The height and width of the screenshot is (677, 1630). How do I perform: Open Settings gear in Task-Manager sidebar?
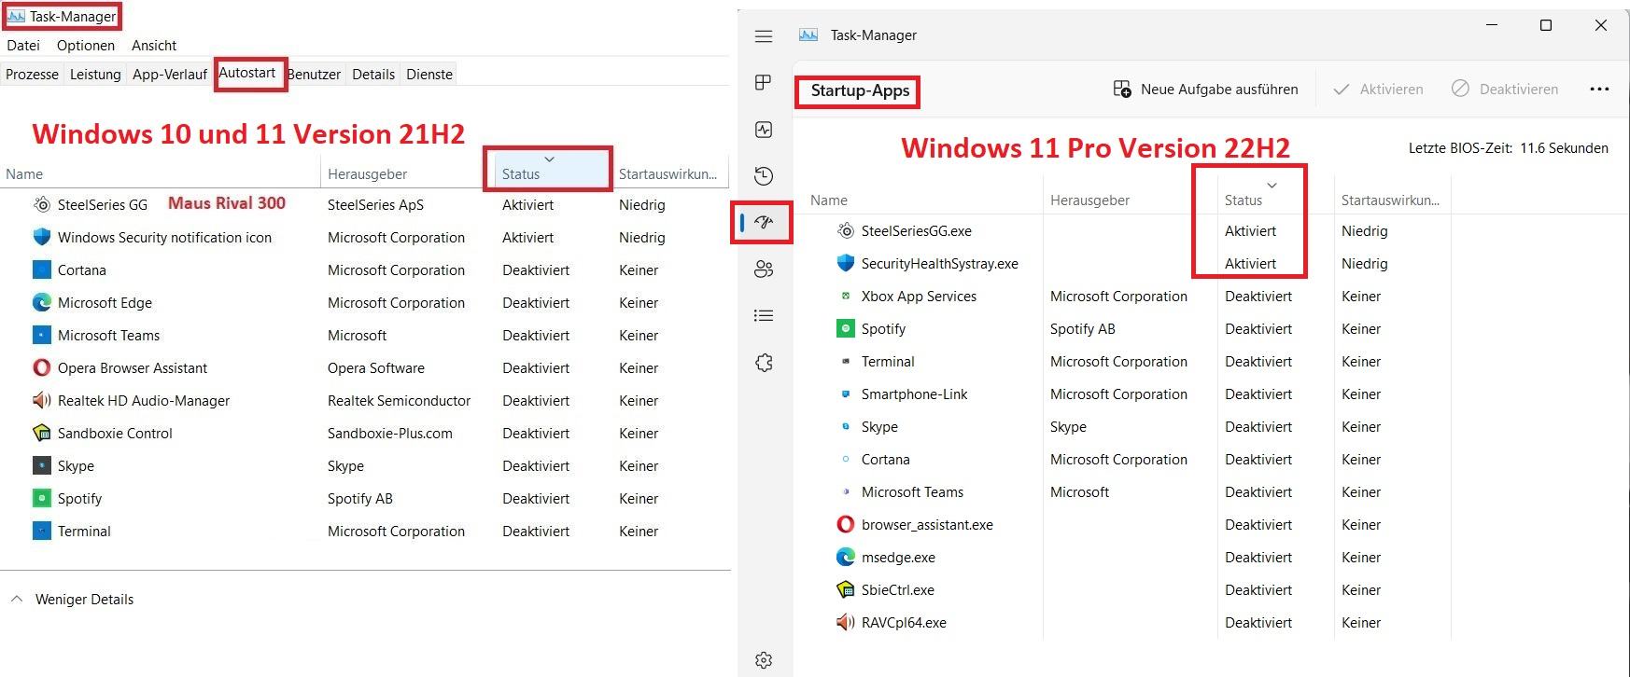coord(764,660)
